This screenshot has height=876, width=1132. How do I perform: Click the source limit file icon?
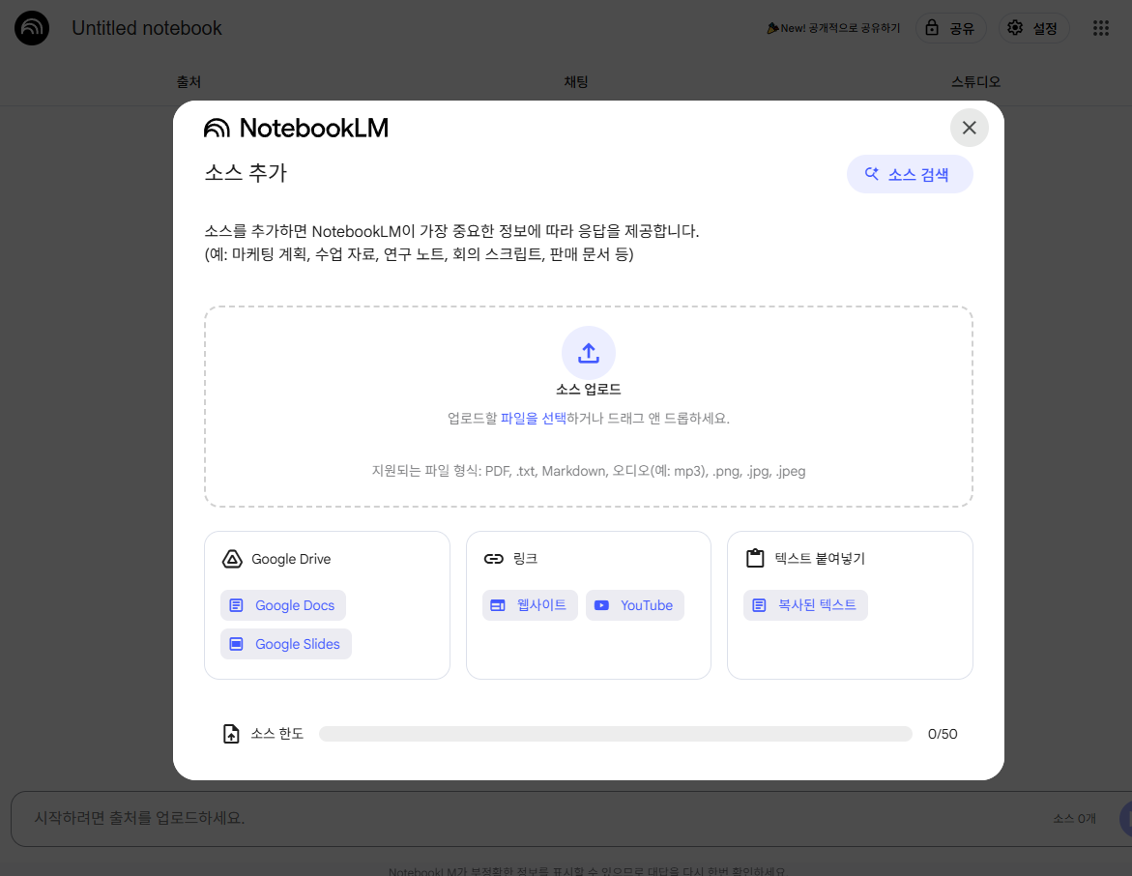231,734
